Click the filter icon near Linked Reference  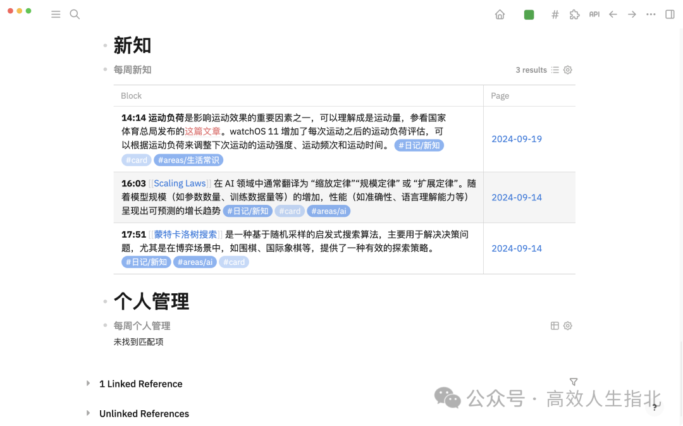tap(573, 382)
